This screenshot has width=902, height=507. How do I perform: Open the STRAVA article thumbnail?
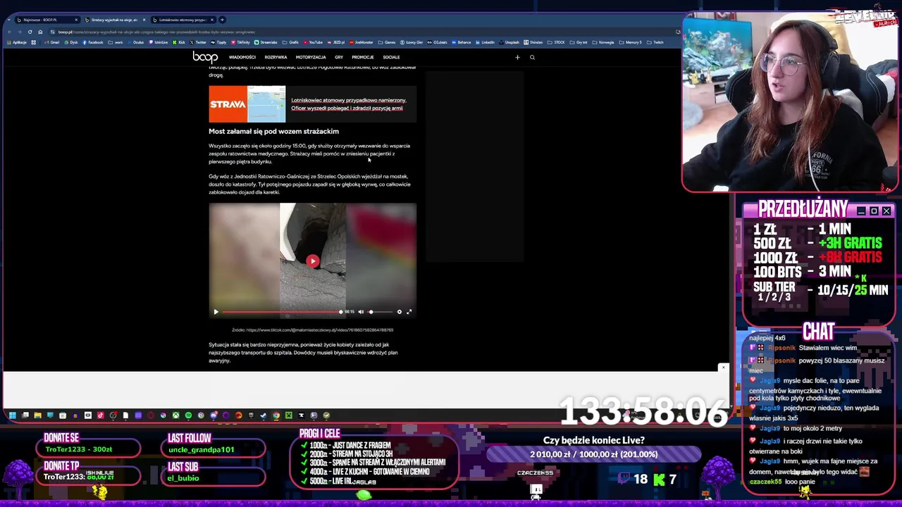click(247, 104)
